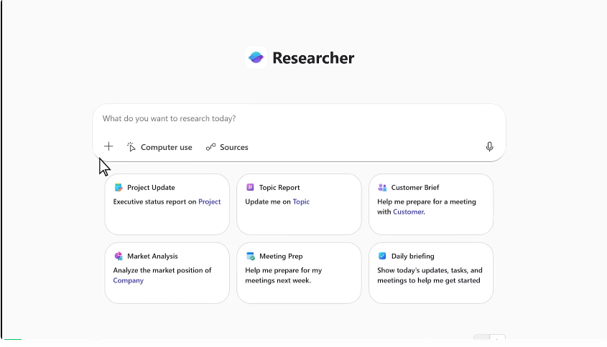The image size is (607, 347).
Task: Click the Topic placeholder link
Action: [301, 202]
